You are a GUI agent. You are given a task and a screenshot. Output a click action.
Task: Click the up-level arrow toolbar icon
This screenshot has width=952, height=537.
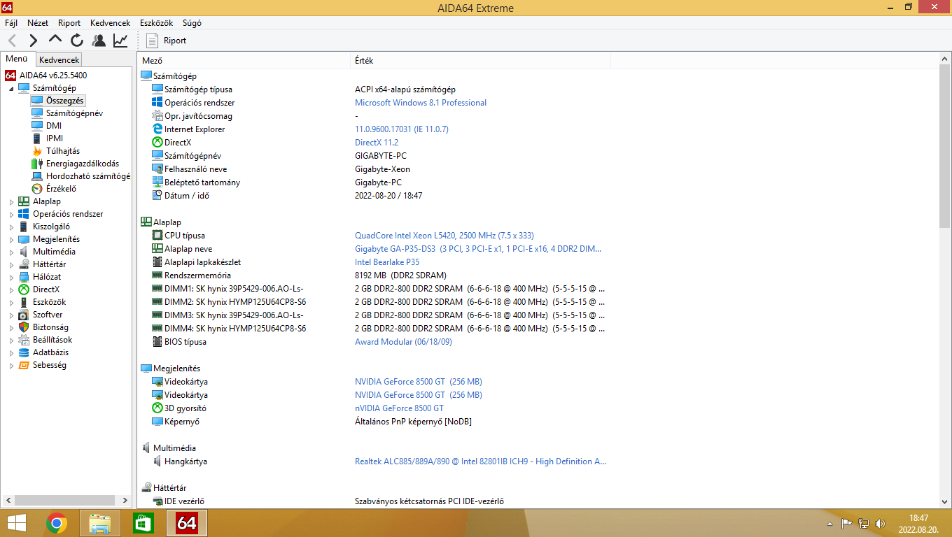55,40
